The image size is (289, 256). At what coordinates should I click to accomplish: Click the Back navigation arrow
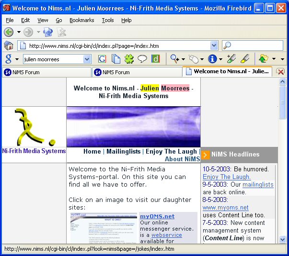click(9, 32)
